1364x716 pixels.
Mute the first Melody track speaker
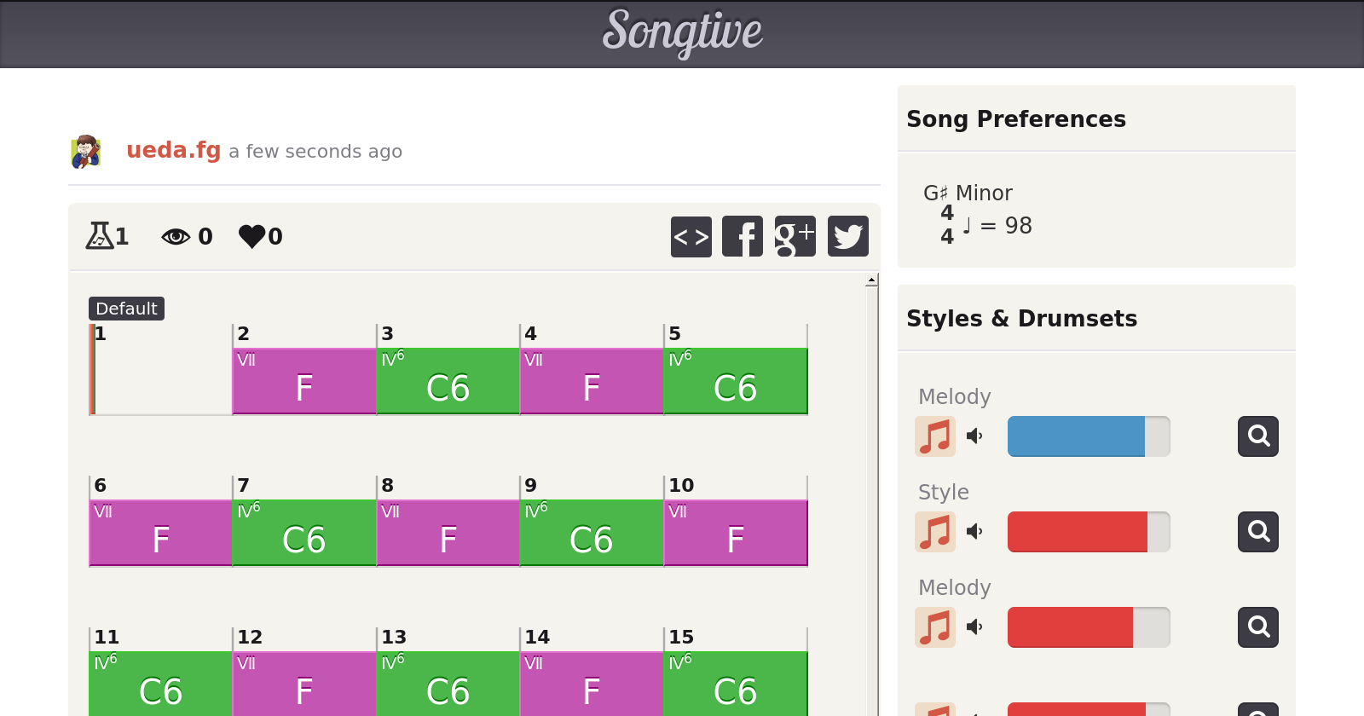point(974,436)
